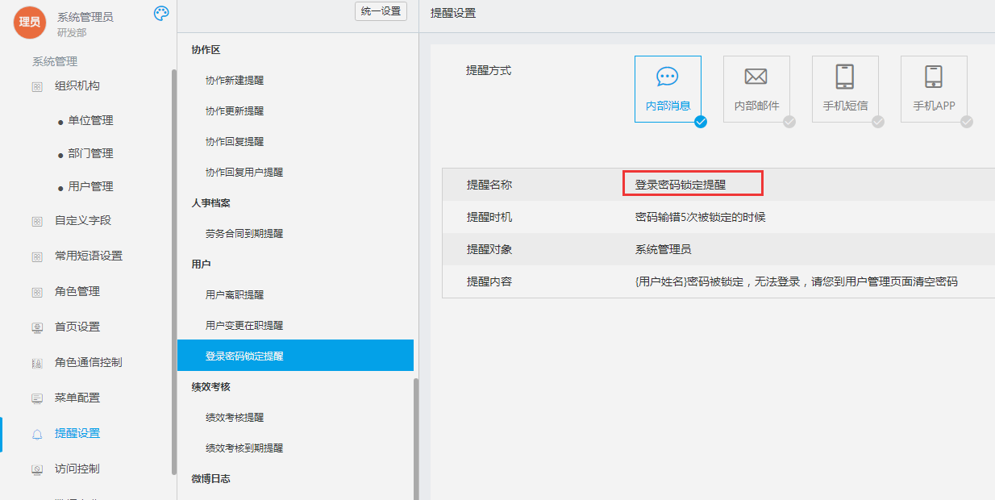Click the 绩效考核 group heading
This screenshot has width=995, height=500.
click(x=210, y=387)
